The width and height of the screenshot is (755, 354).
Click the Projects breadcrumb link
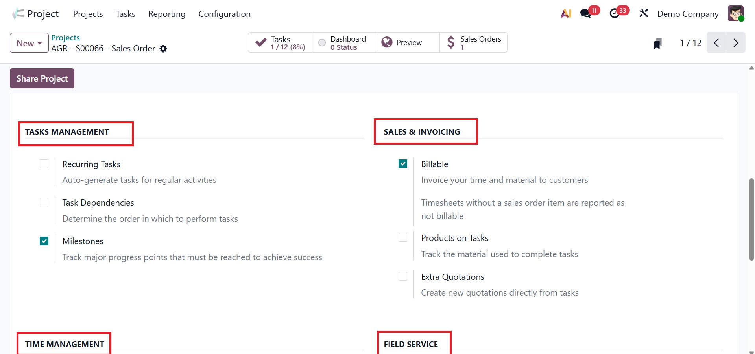pos(65,38)
